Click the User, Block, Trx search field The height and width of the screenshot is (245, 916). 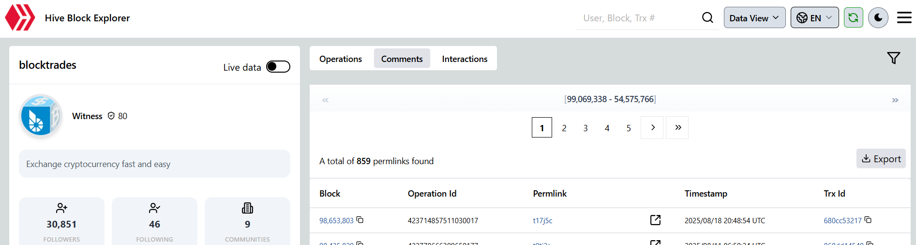[x=636, y=18]
